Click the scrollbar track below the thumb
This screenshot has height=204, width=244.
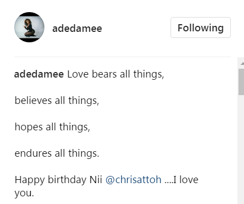[x=241, y=148]
